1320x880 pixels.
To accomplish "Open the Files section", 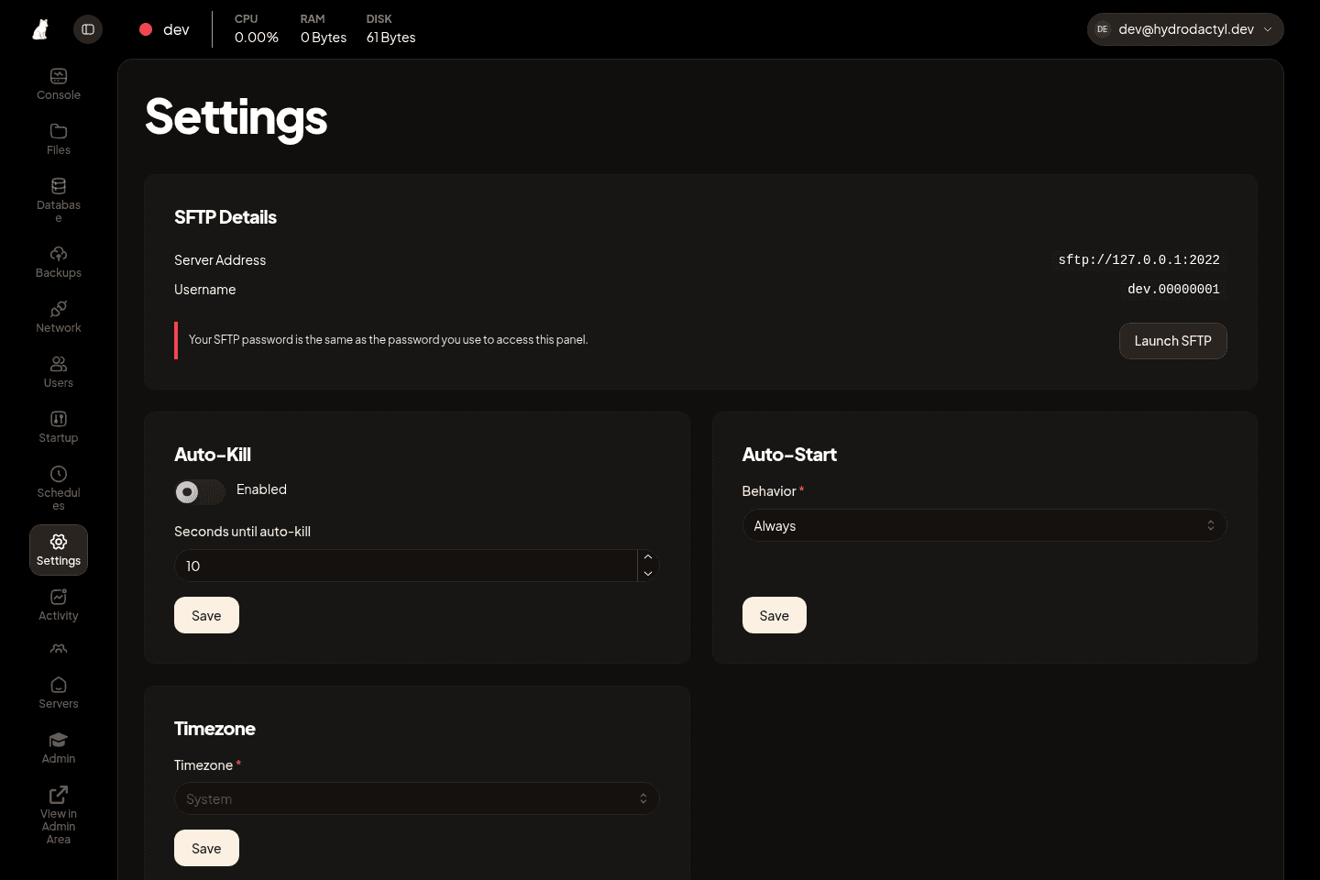I will [x=59, y=139].
